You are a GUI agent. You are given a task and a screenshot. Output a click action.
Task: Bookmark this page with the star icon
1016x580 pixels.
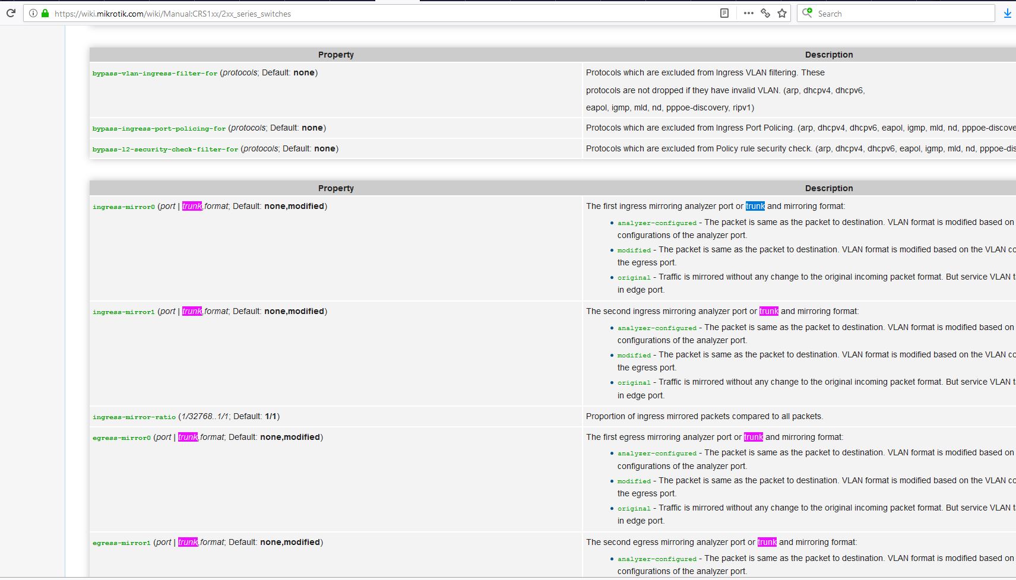782,13
